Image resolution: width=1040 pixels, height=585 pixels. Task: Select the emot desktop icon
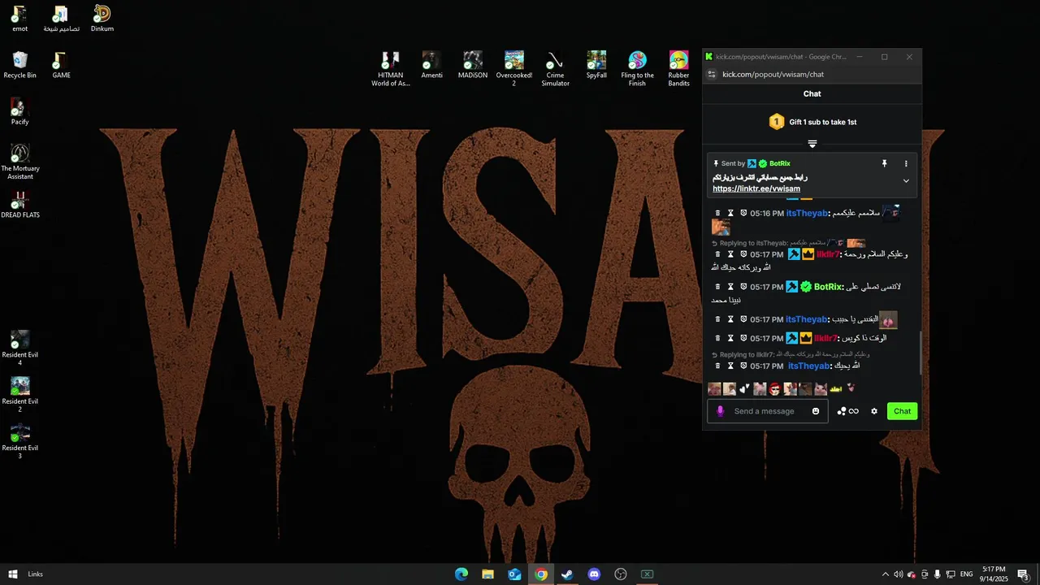point(19,19)
